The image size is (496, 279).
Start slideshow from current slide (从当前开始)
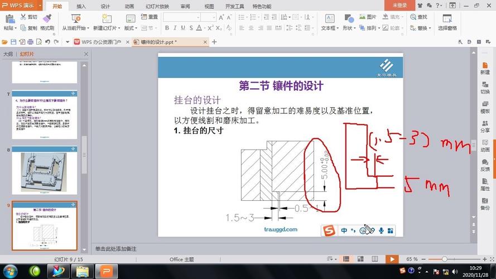click(x=75, y=22)
